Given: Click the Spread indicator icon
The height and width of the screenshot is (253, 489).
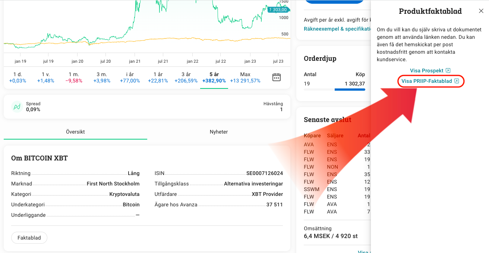Looking at the screenshot, I should (x=17, y=107).
